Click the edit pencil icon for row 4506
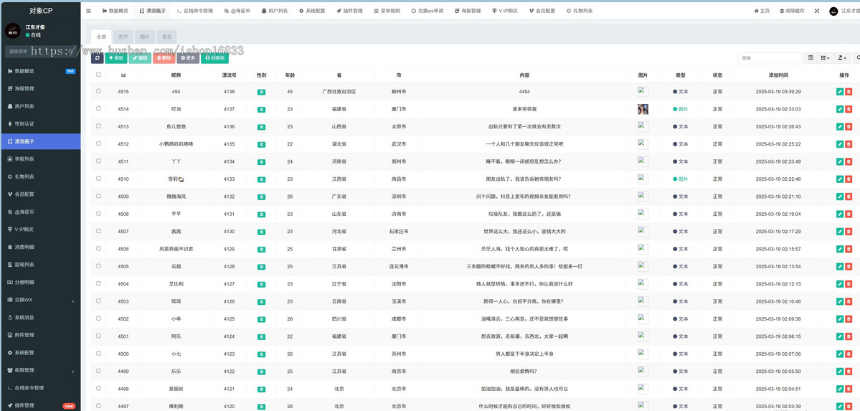 point(840,249)
